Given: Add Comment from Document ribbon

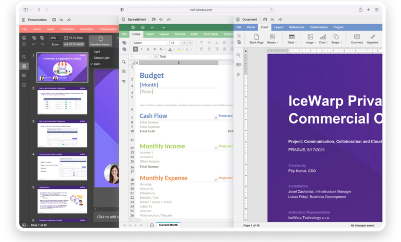Looking at the screenshot, I should [x=357, y=39].
